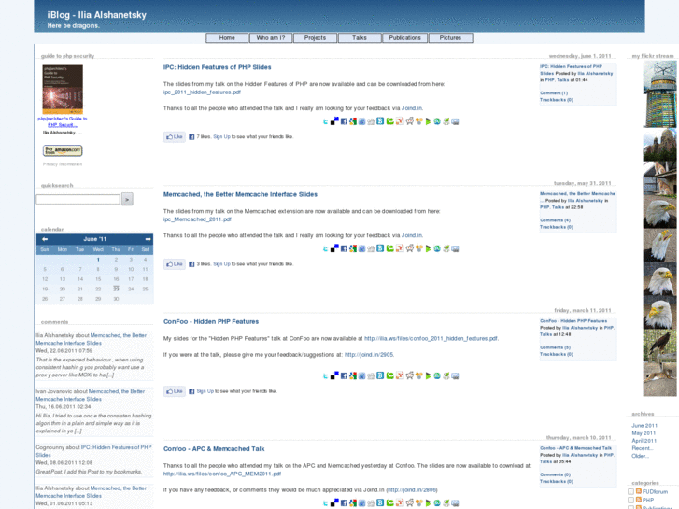Click Twitter icon under Confoo APC & Memcached post
The image size is (679, 509).
pyautogui.click(x=325, y=503)
